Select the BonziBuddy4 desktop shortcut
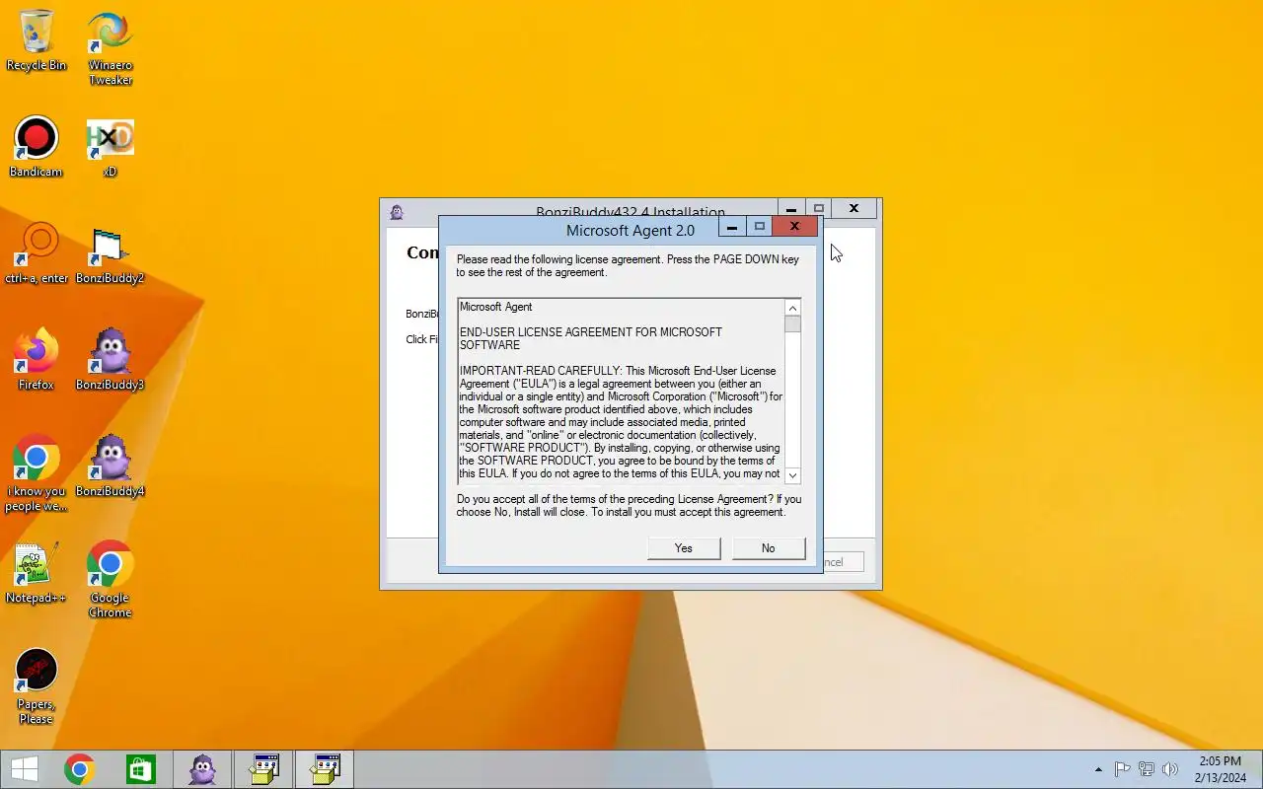The width and height of the screenshot is (1263, 789). click(x=110, y=466)
